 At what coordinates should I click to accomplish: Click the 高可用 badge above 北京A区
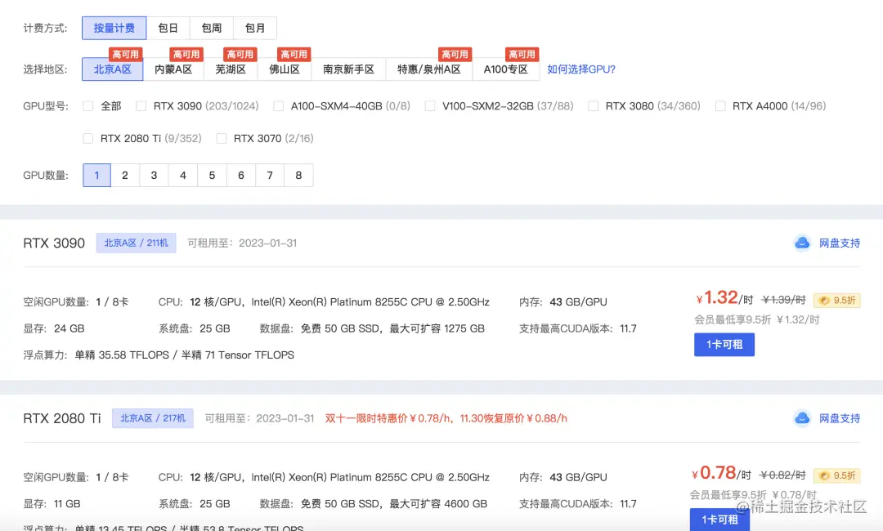pyautogui.click(x=126, y=54)
